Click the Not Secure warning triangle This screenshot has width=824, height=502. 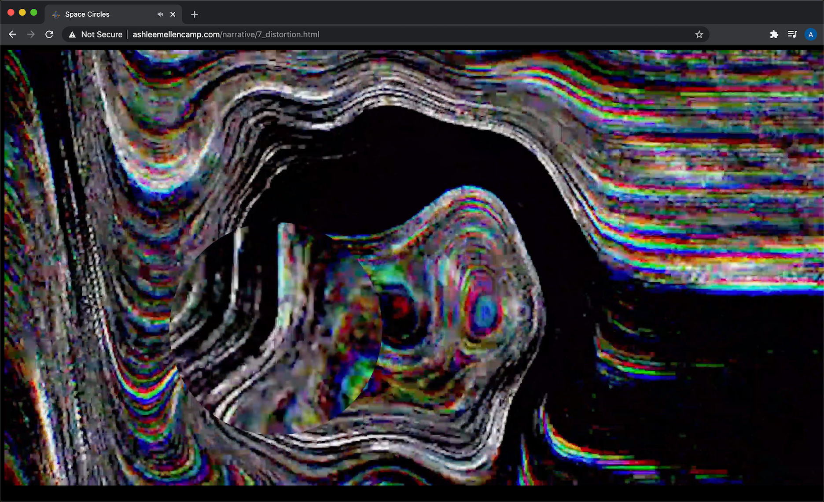point(72,34)
